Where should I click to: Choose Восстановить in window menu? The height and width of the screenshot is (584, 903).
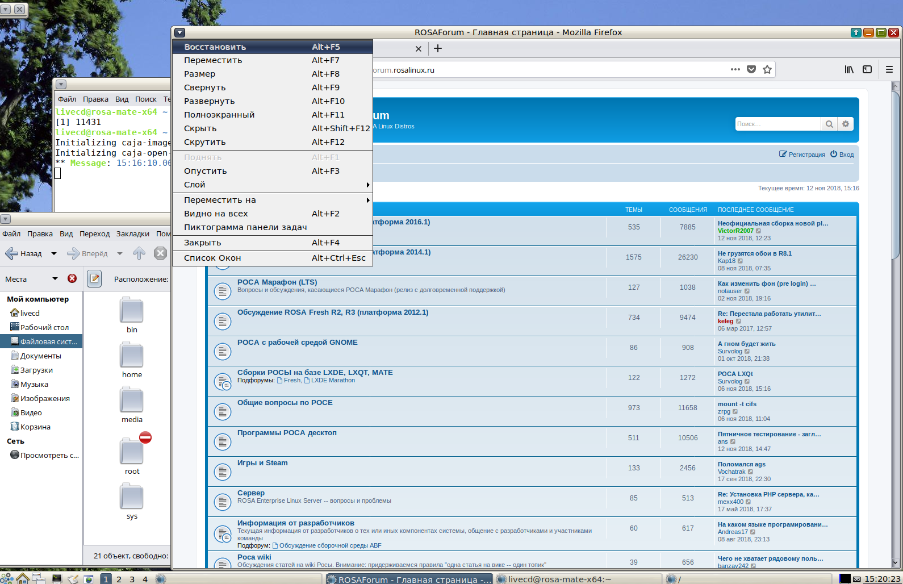point(273,47)
